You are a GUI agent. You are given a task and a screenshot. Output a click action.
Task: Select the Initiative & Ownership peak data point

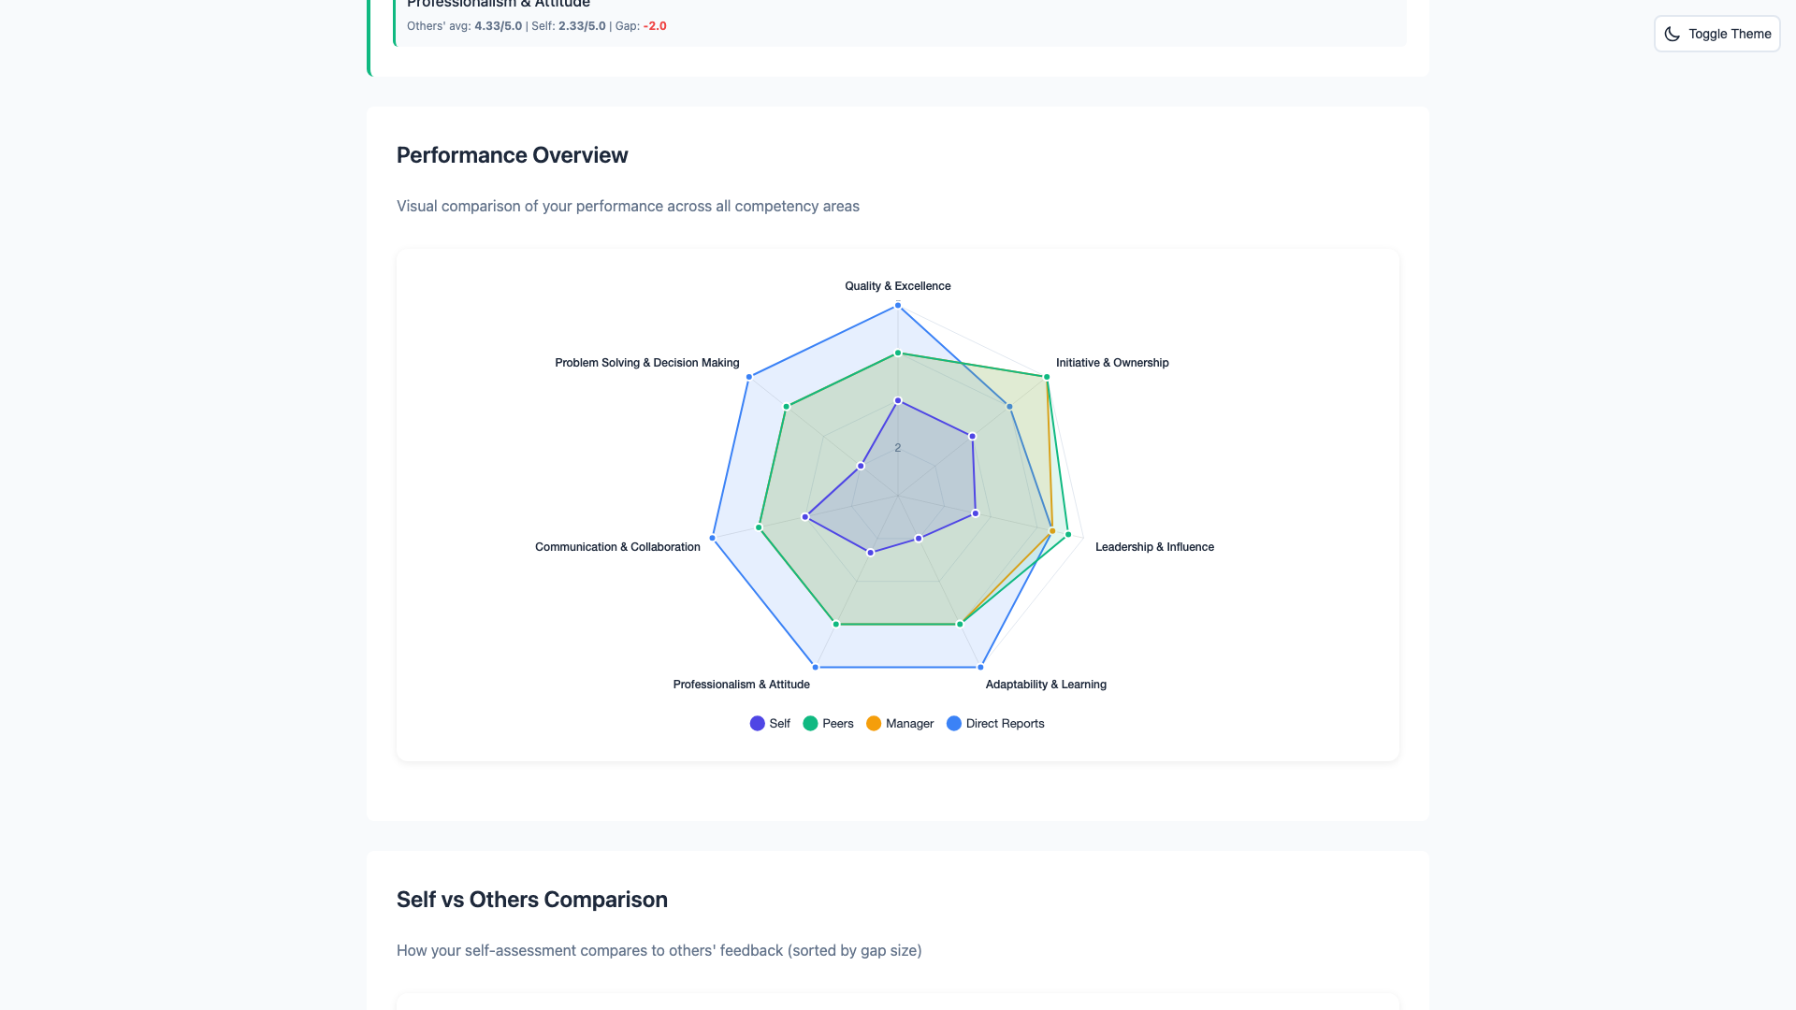pyautogui.click(x=1046, y=377)
